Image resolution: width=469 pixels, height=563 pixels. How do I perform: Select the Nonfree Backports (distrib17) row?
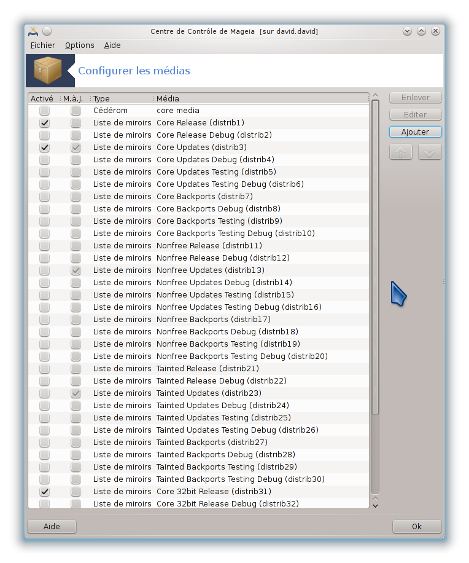pos(199,320)
